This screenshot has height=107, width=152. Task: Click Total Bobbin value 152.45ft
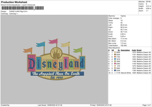pyautogui.click(x=124, y=45)
